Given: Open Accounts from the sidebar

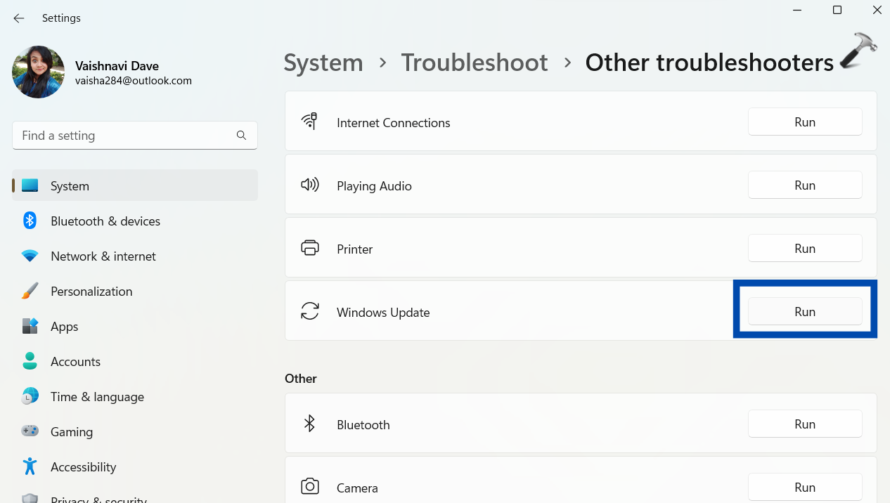Looking at the screenshot, I should coord(75,361).
